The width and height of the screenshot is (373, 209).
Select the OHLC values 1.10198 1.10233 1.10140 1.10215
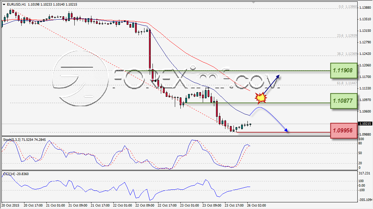pyautogui.click(x=52, y=5)
